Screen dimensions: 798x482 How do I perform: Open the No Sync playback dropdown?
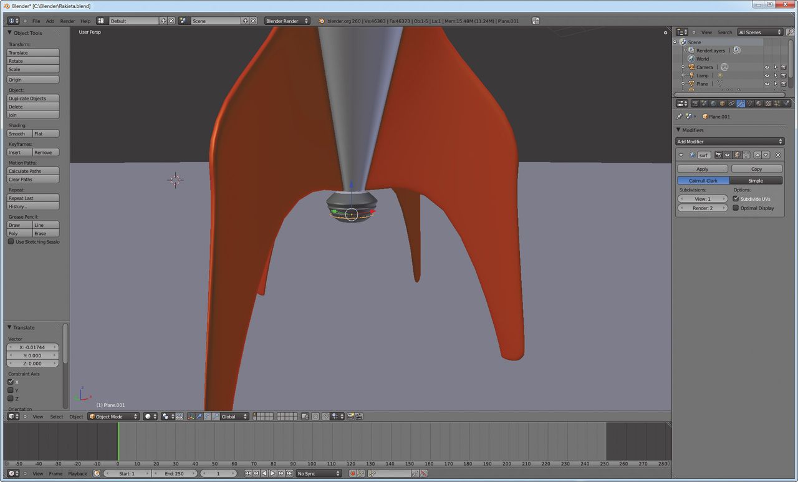[319, 474]
